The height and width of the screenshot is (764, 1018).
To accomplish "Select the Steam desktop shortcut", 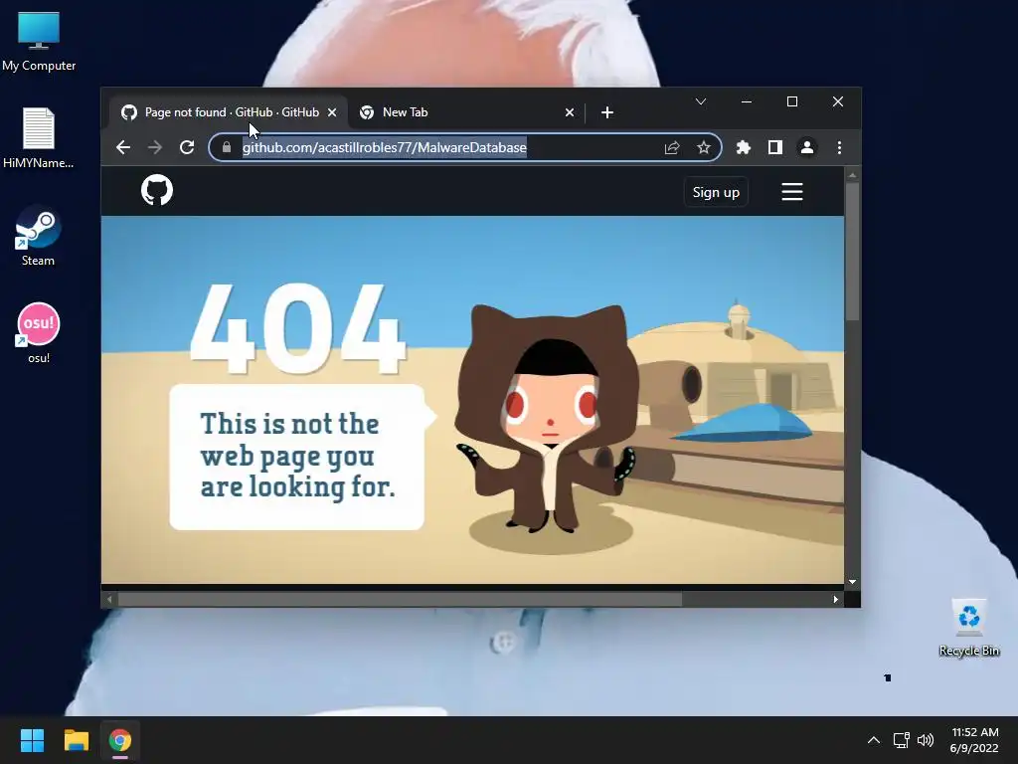I will click(x=39, y=236).
